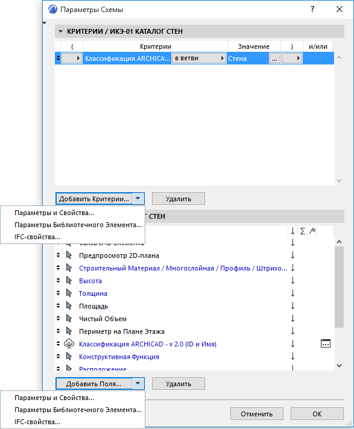Open the Добавить Критерии dropdown arrow
Image resolution: width=354 pixels, height=429 pixels.
coord(138,199)
